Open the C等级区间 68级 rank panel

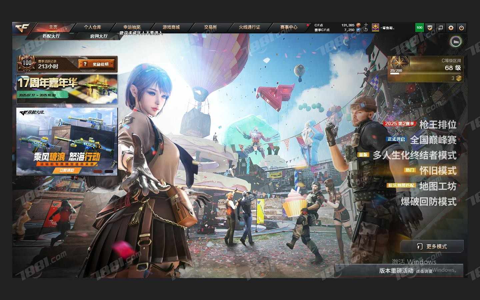click(425, 69)
